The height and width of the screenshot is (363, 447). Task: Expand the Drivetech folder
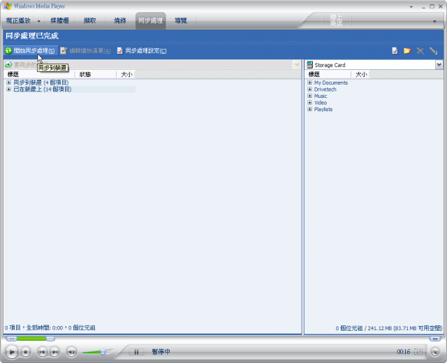point(310,89)
